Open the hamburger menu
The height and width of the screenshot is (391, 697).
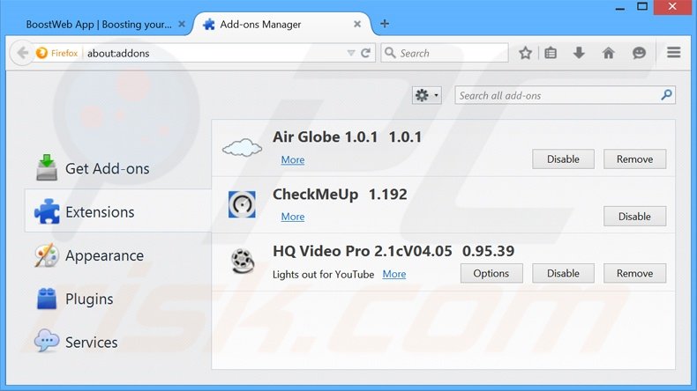pyautogui.click(x=674, y=53)
